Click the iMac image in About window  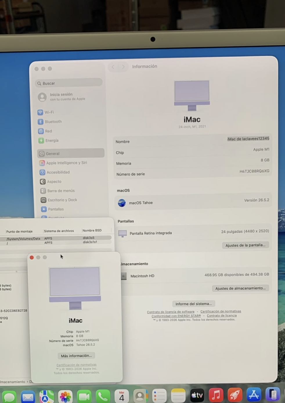point(75,288)
